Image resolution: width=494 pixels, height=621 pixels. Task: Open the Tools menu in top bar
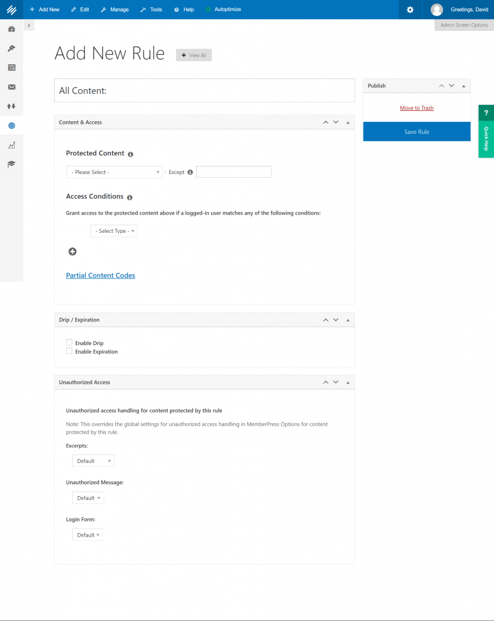point(151,10)
